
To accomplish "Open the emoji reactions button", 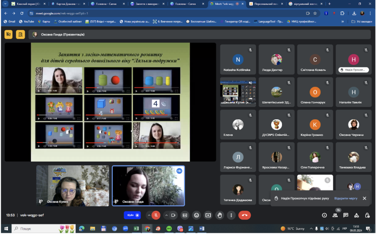I will [196, 215].
